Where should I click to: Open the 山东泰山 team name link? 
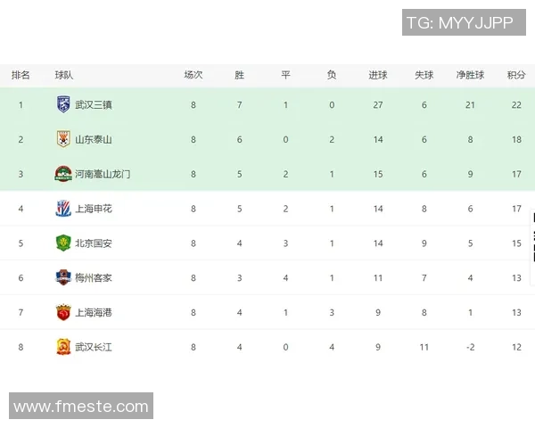click(94, 139)
